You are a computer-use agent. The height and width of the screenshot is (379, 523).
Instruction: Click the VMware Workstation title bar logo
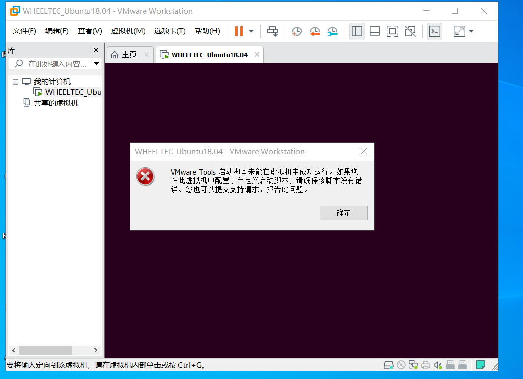click(x=15, y=11)
